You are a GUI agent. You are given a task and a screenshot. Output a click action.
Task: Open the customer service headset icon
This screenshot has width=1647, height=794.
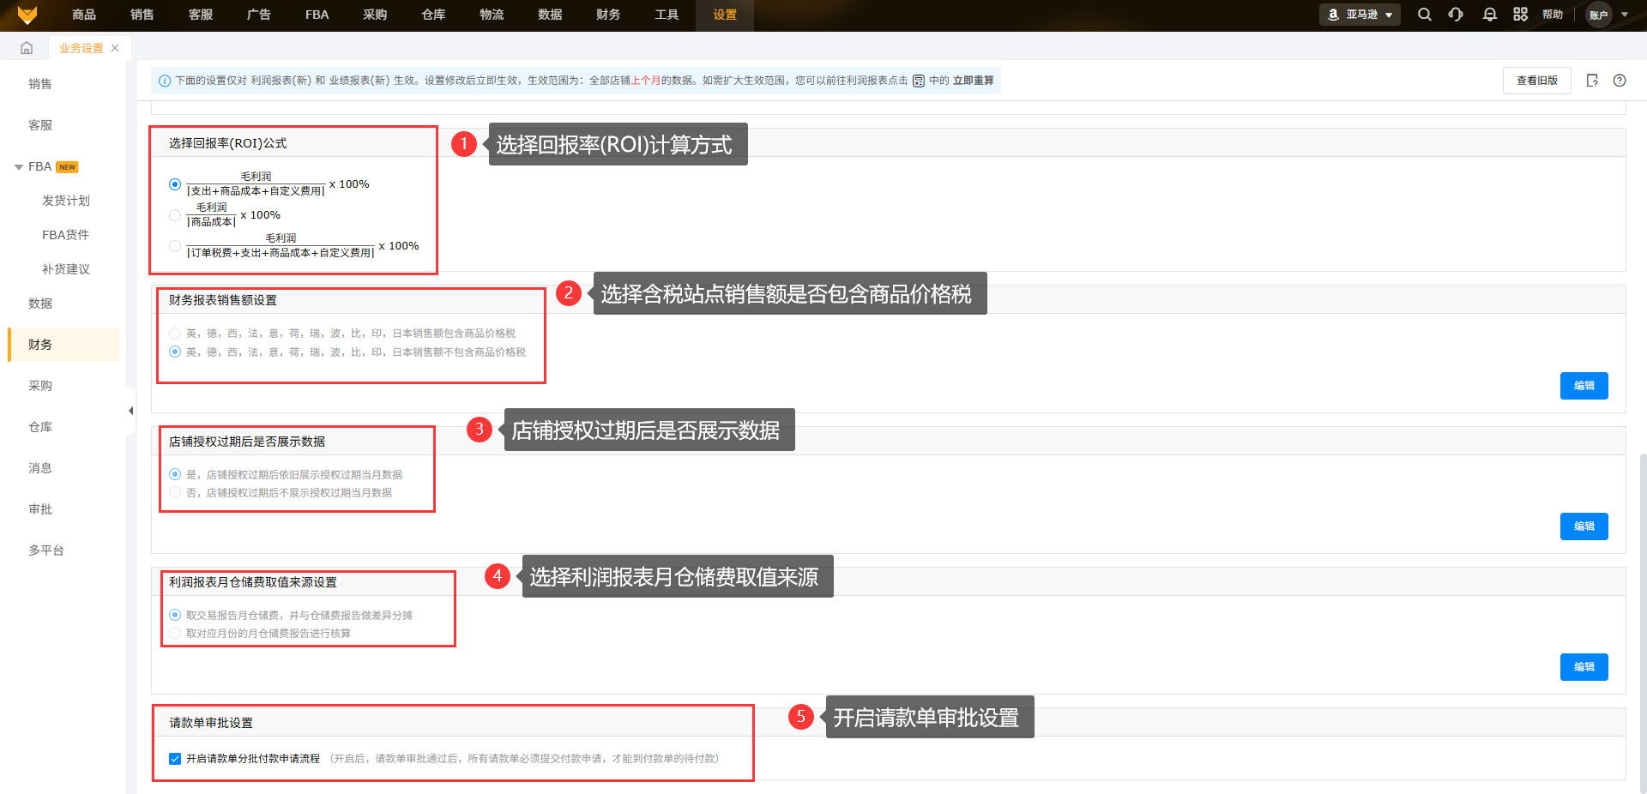[x=1456, y=15]
